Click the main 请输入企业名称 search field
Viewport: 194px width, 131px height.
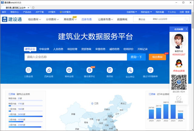76,57
